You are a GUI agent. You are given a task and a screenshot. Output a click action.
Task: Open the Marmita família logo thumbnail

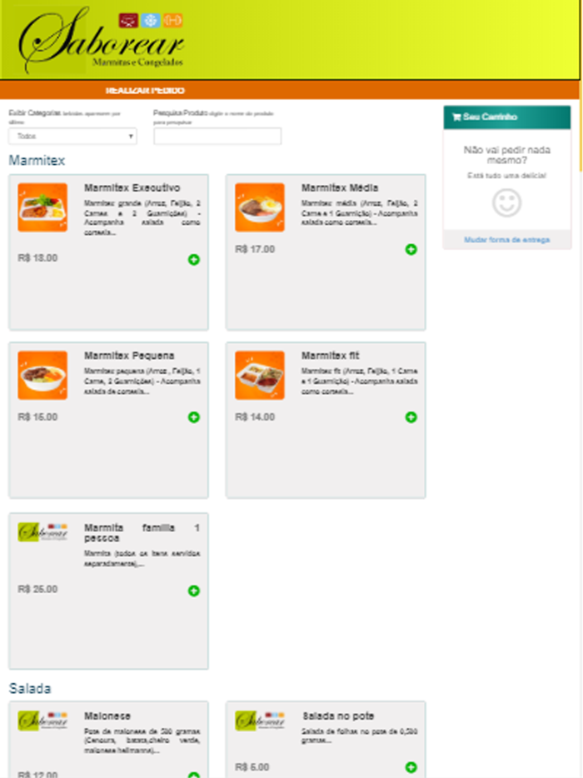pyautogui.click(x=42, y=532)
